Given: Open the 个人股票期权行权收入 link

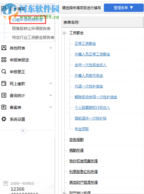Looking at the screenshot, I should point(92,107).
